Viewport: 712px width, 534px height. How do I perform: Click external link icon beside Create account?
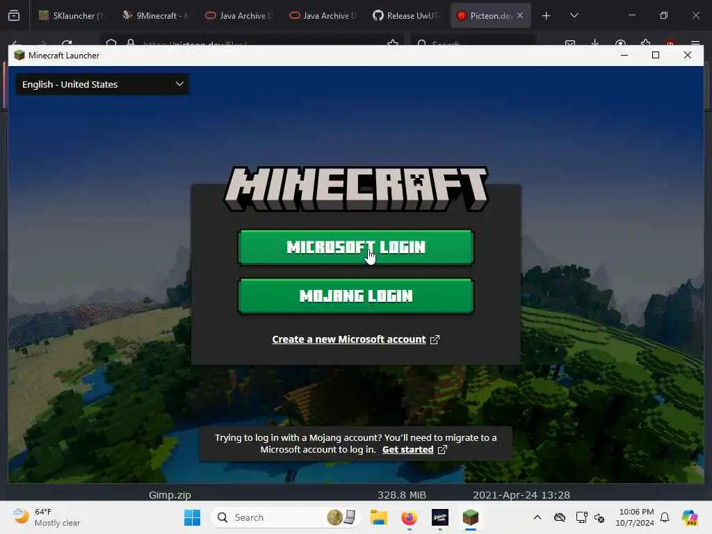coord(435,339)
